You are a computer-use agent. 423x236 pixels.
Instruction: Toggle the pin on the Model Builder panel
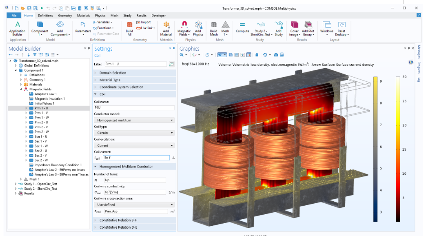[89, 48]
